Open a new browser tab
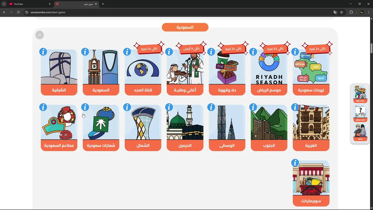This screenshot has width=373, height=210. (x=103, y=4)
